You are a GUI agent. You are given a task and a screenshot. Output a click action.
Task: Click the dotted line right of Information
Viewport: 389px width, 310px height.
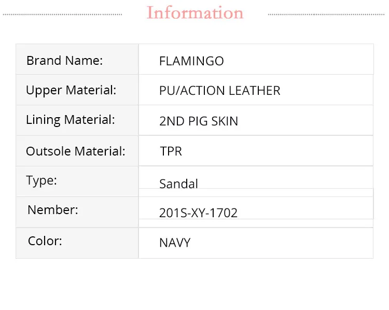point(327,15)
